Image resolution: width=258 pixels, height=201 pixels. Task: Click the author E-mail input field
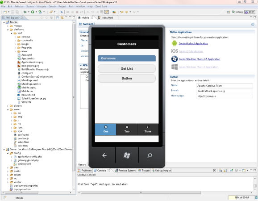point(225,91)
